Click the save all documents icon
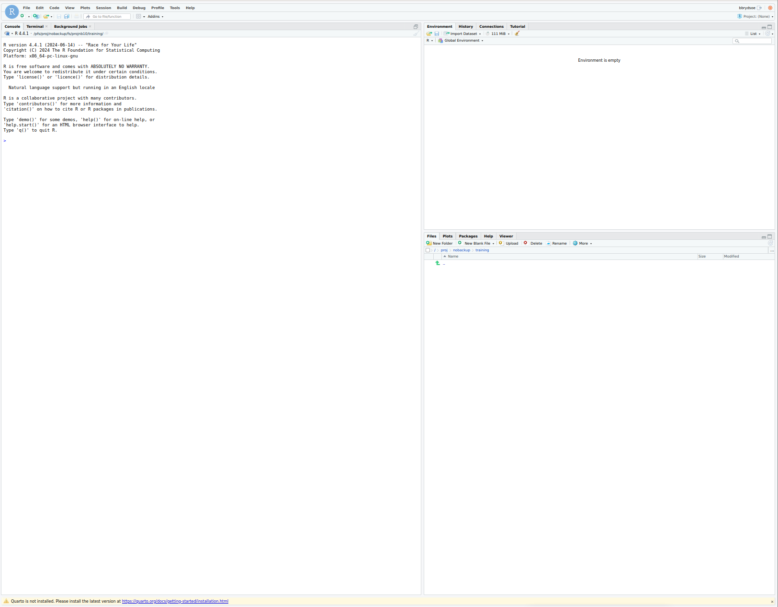Screen dimensions: 778x607 [67, 16]
